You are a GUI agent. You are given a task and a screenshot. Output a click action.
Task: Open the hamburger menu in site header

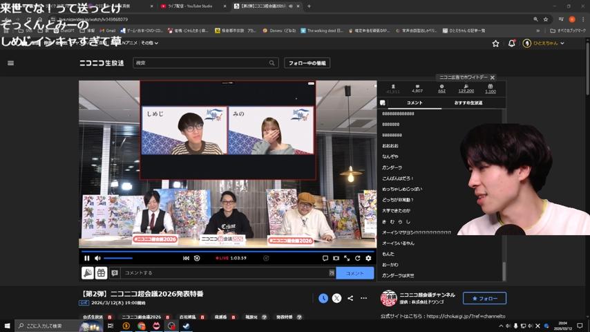point(10,63)
